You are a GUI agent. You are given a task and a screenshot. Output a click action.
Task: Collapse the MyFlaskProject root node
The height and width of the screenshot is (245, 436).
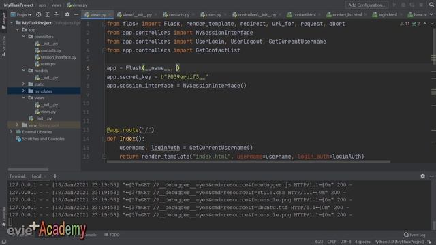click(x=12, y=22)
